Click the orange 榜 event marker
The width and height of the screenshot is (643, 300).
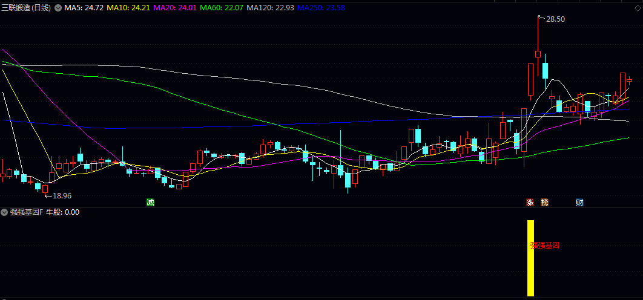pyautogui.click(x=544, y=202)
